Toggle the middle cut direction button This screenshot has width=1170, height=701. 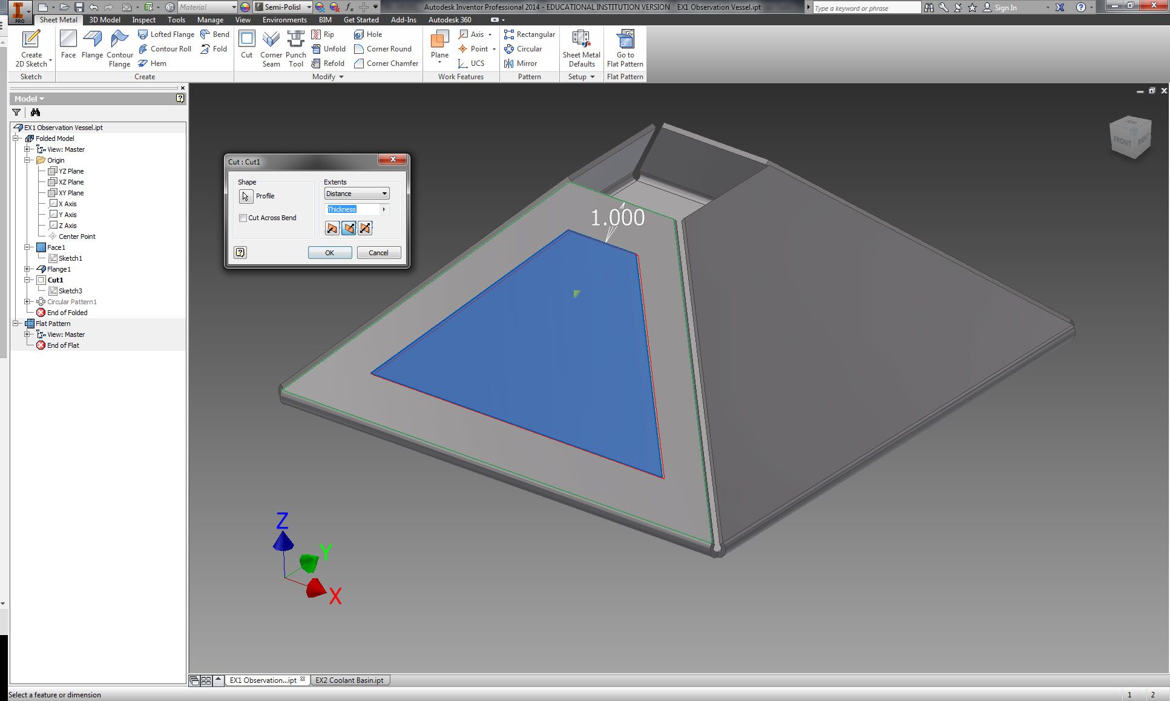pyautogui.click(x=349, y=228)
